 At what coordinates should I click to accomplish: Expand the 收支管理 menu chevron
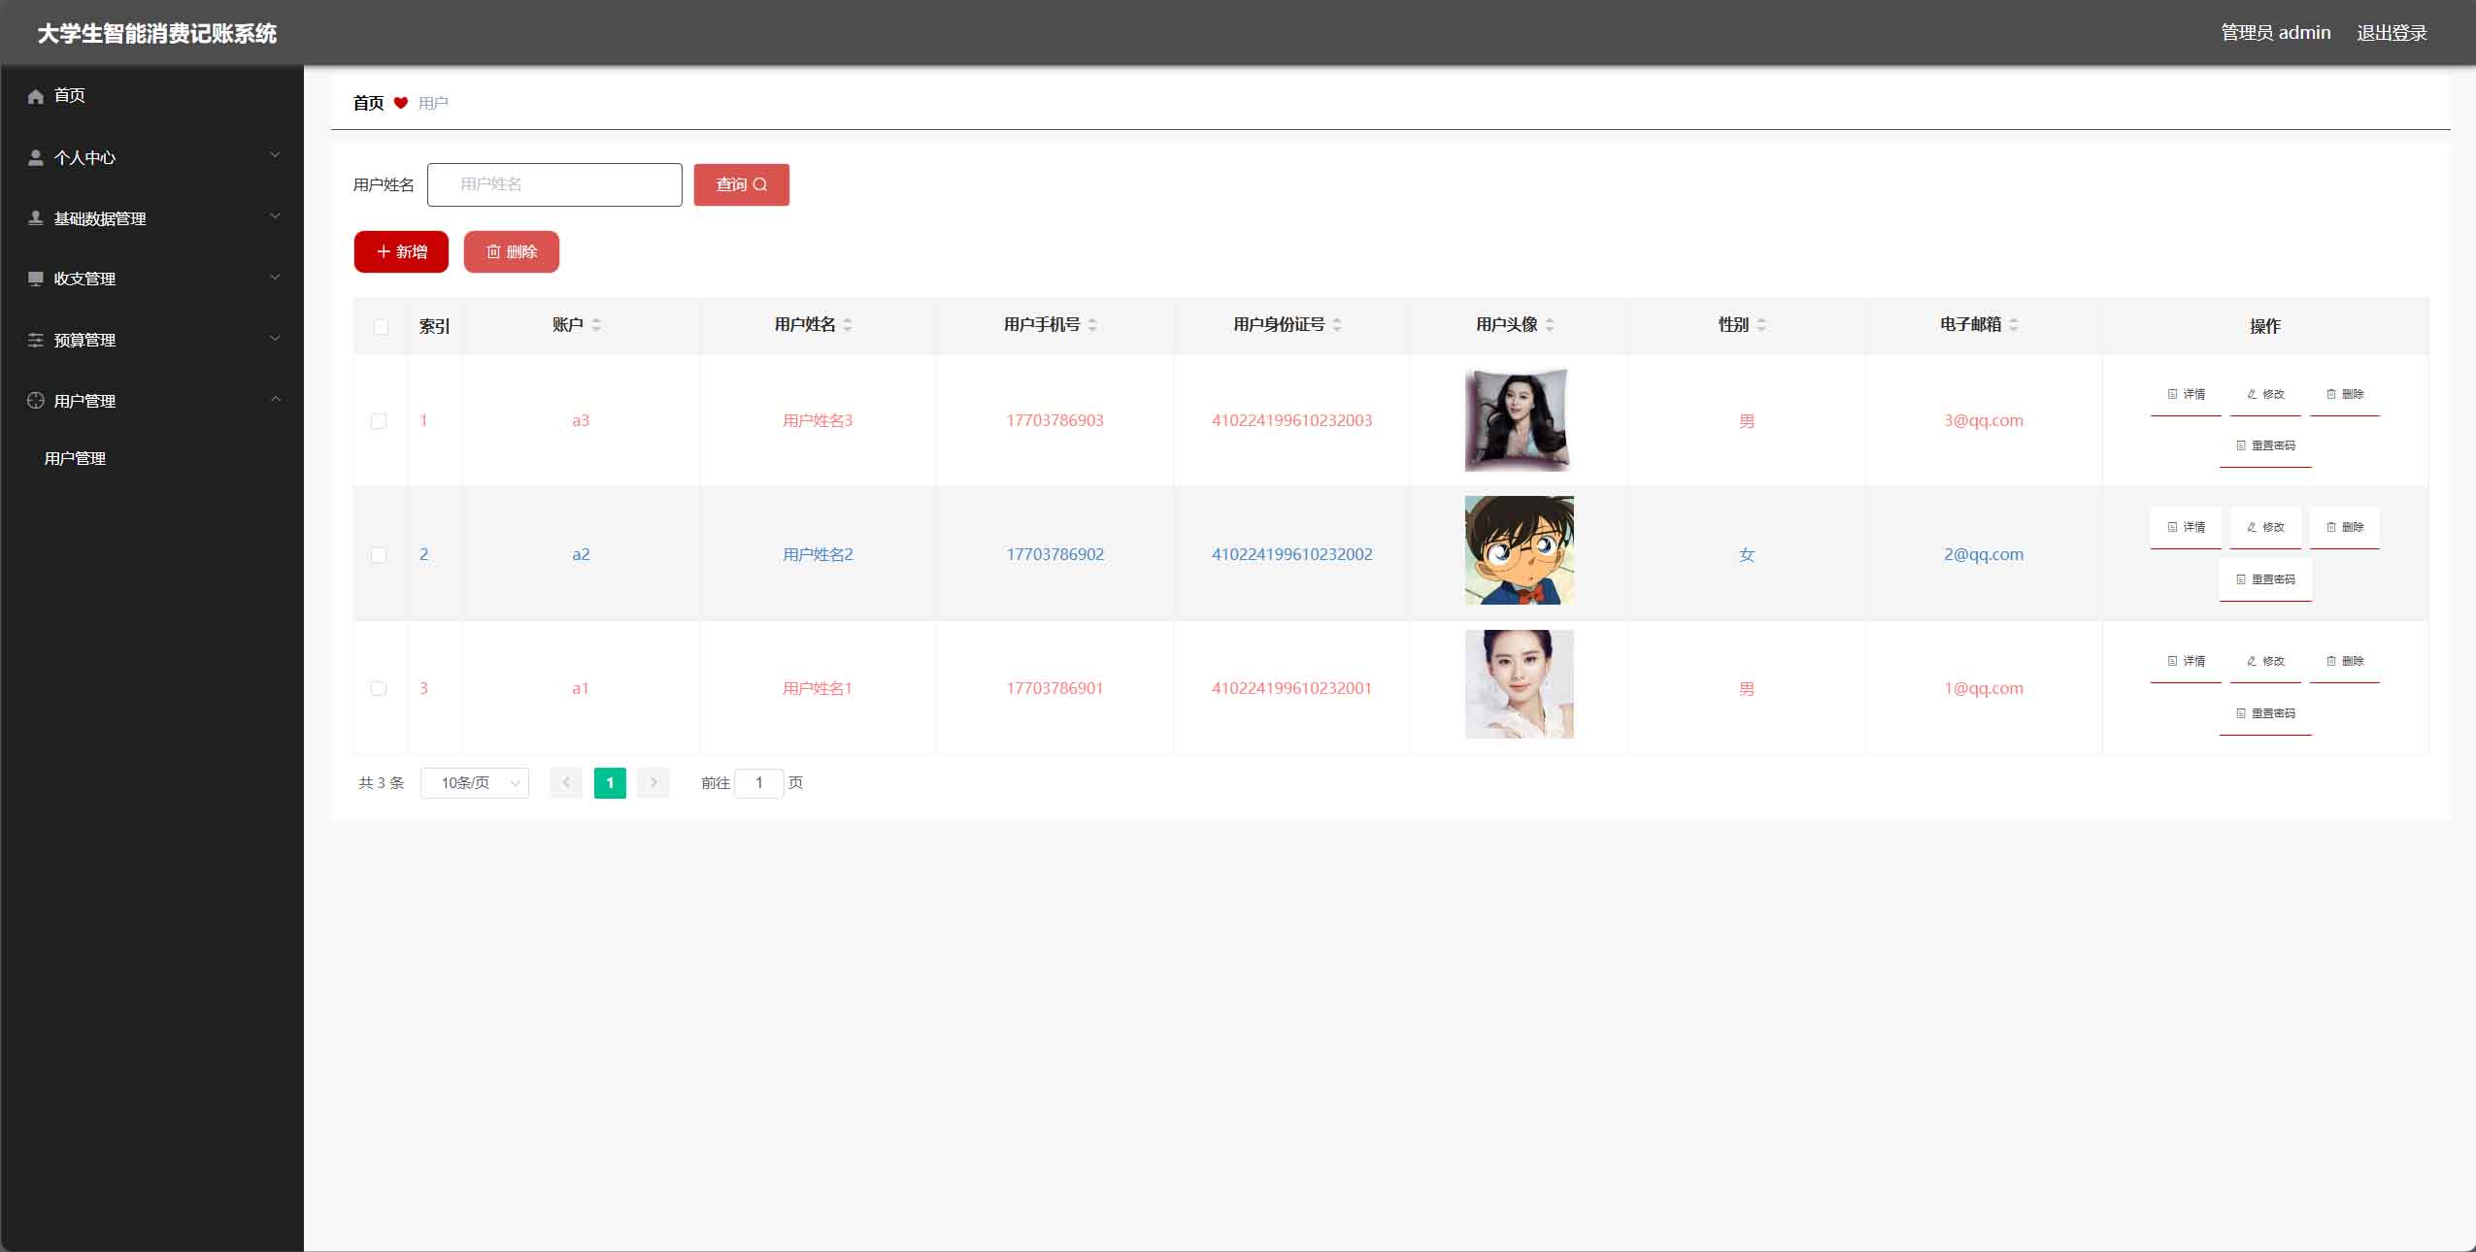tap(275, 278)
